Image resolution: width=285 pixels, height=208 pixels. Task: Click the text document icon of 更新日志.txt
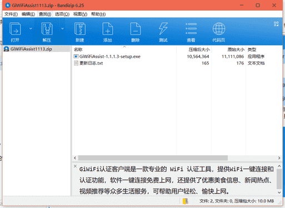76,63
